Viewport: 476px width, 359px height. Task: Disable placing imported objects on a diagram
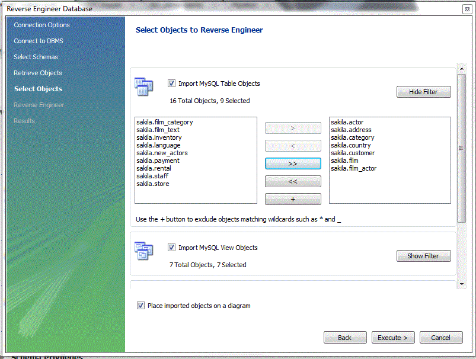140,306
